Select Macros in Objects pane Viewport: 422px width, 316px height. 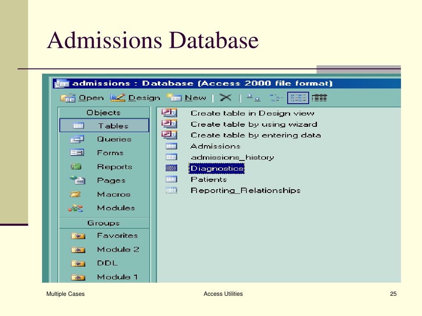104,194
